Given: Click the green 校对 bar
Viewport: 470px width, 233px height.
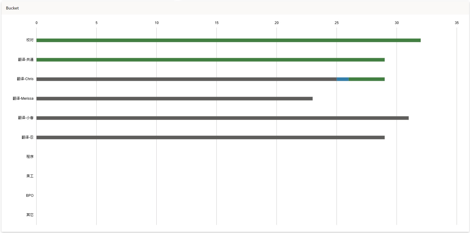Looking at the screenshot, I should (228, 40).
